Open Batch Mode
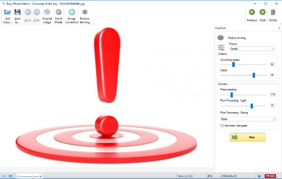The image size is (282, 179). [x=59, y=16]
